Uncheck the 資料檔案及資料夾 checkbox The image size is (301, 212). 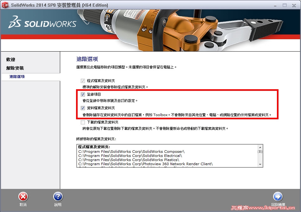pyautogui.click(x=83, y=108)
